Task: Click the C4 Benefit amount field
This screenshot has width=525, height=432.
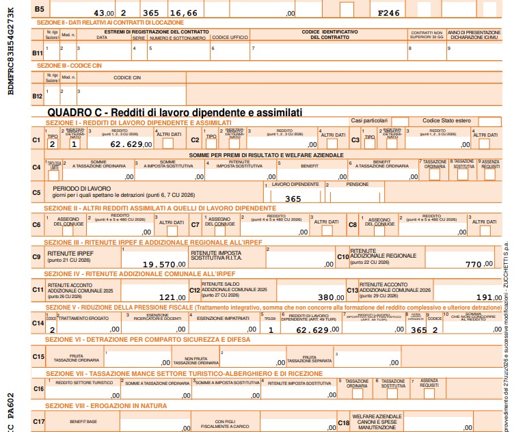Action: tap(312, 174)
